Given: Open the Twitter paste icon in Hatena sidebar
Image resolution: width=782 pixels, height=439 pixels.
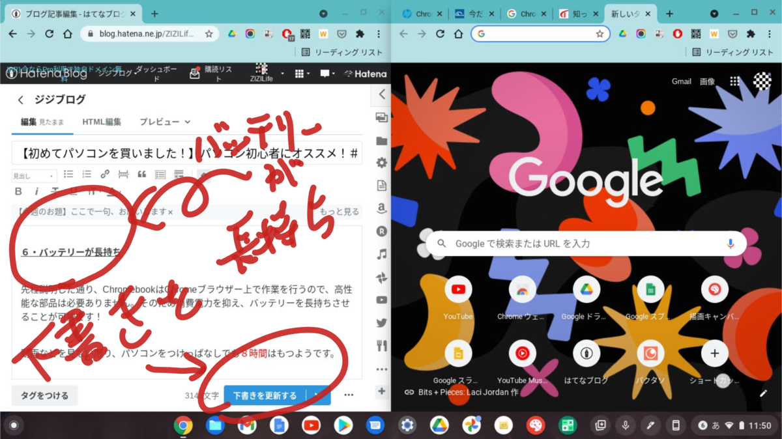Looking at the screenshot, I should pos(381,323).
